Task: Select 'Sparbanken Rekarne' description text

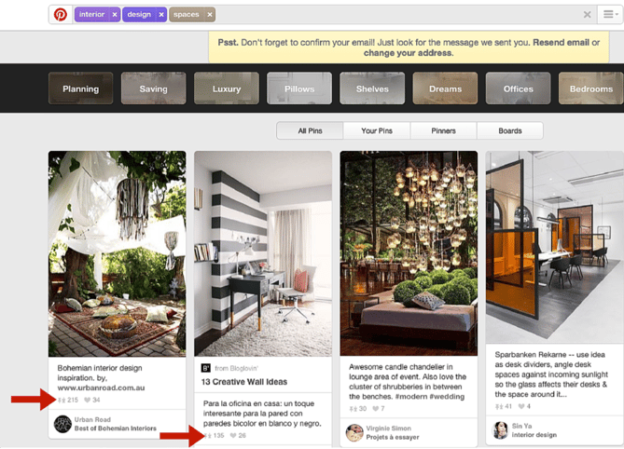Action: point(551,374)
